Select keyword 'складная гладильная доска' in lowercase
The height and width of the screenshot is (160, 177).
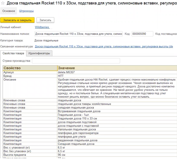(x=117, y=108)
